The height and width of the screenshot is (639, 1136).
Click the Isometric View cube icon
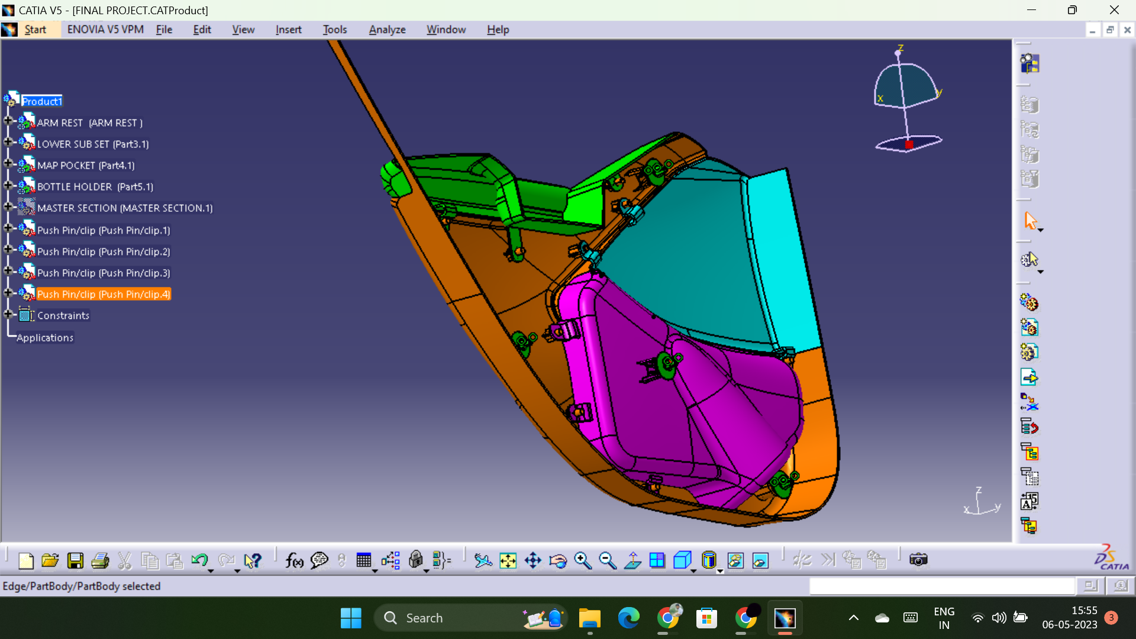click(x=682, y=560)
